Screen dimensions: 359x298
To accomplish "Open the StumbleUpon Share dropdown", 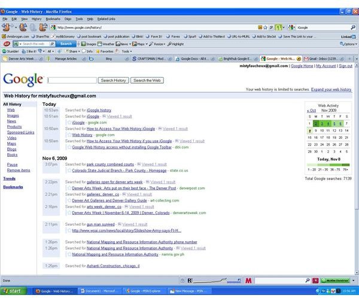I will pyautogui.click(x=73, y=51).
